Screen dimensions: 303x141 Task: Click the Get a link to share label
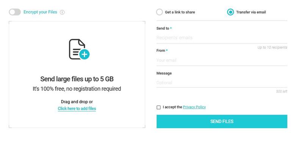[180, 12]
